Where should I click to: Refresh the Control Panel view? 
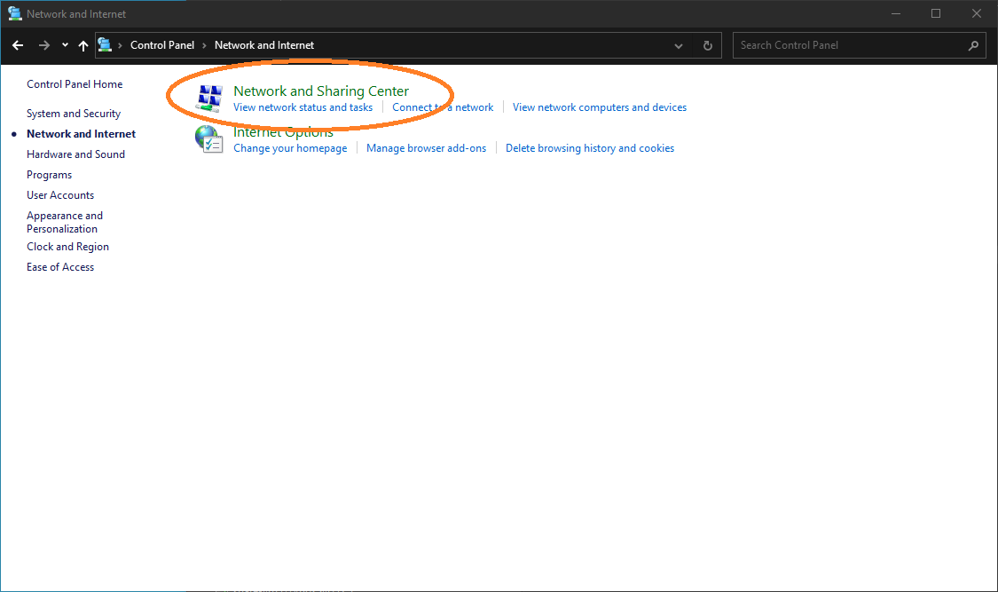click(707, 45)
